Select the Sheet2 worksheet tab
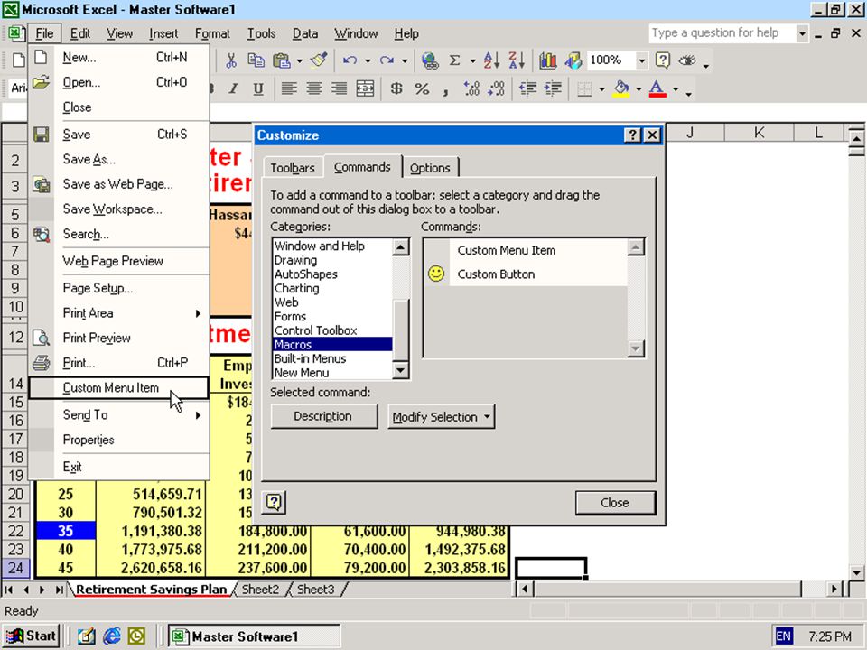Viewport: 867px width, 650px height. pyautogui.click(x=260, y=590)
